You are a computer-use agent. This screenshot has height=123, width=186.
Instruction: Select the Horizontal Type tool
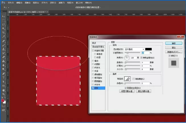[x=3, y=78]
